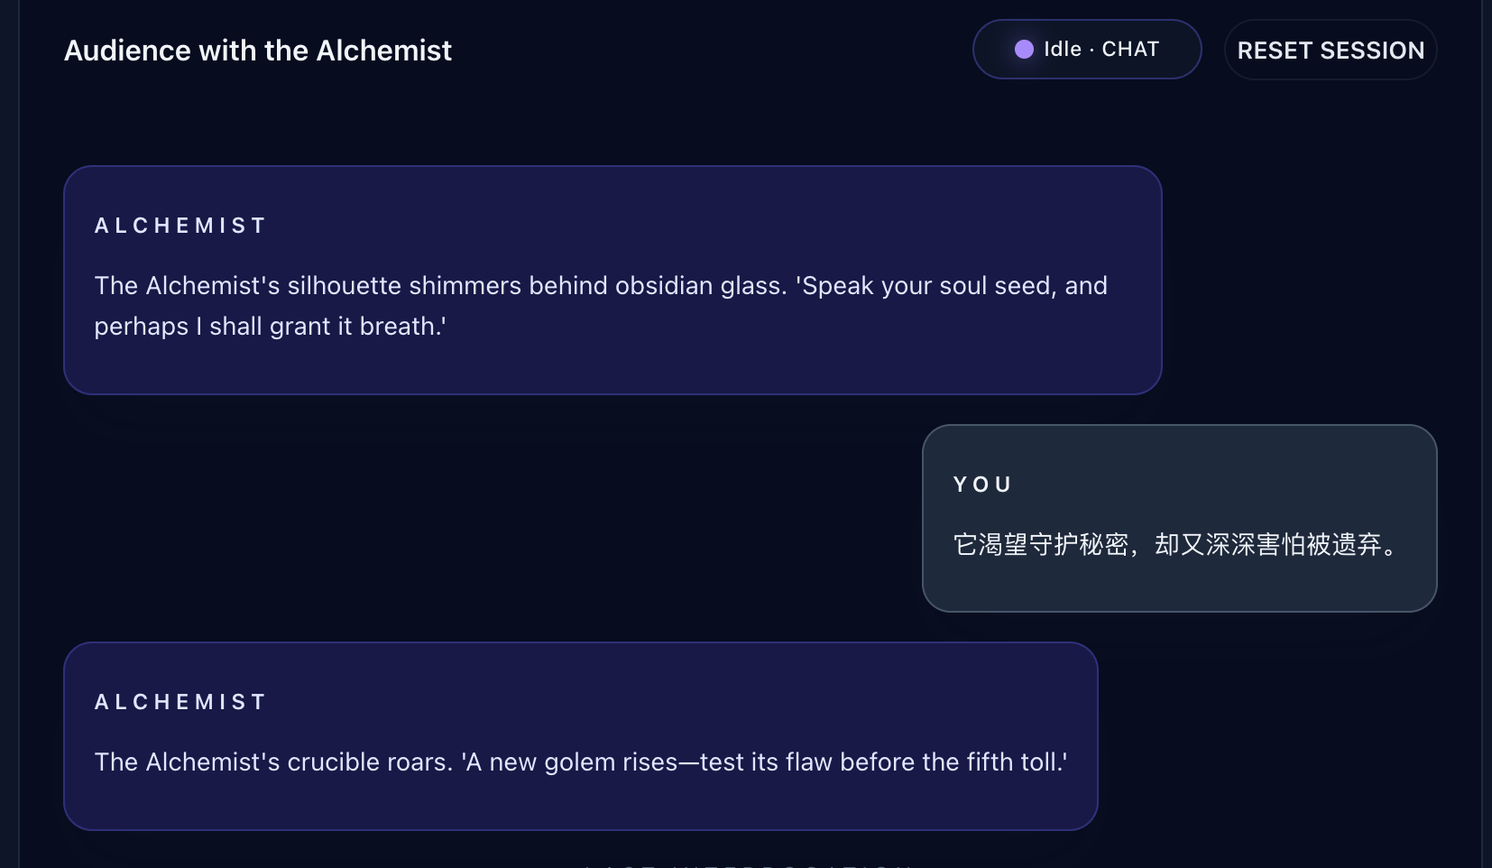Image resolution: width=1492 pixels, height=868 pixels.
Task: Click the second ALCHEMIST sender label
Action: 180,702
